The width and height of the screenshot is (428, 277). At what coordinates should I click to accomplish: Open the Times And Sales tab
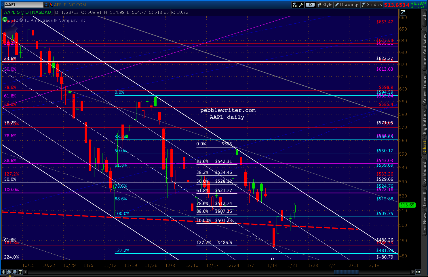click(424, 51)
